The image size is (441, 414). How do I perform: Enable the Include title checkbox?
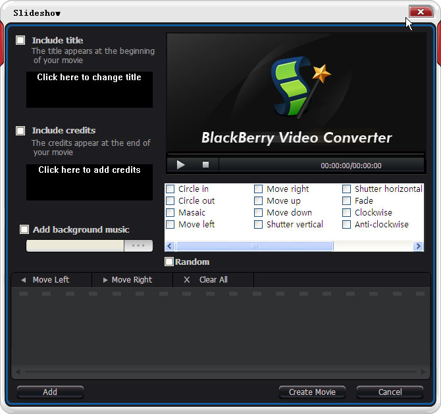coord(20,40)
